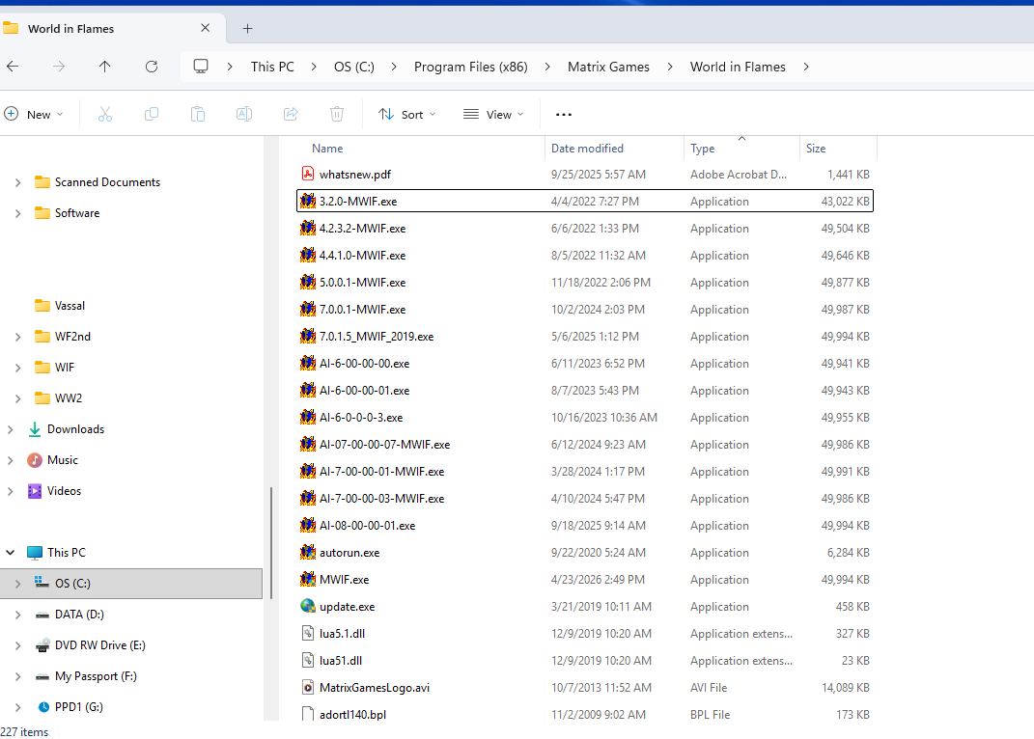
Task: Click the Copy icon in toolbar
Action: [x=151, y=114]
